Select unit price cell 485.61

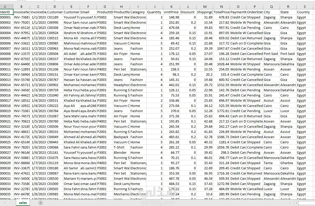click(x=172, y=137)
